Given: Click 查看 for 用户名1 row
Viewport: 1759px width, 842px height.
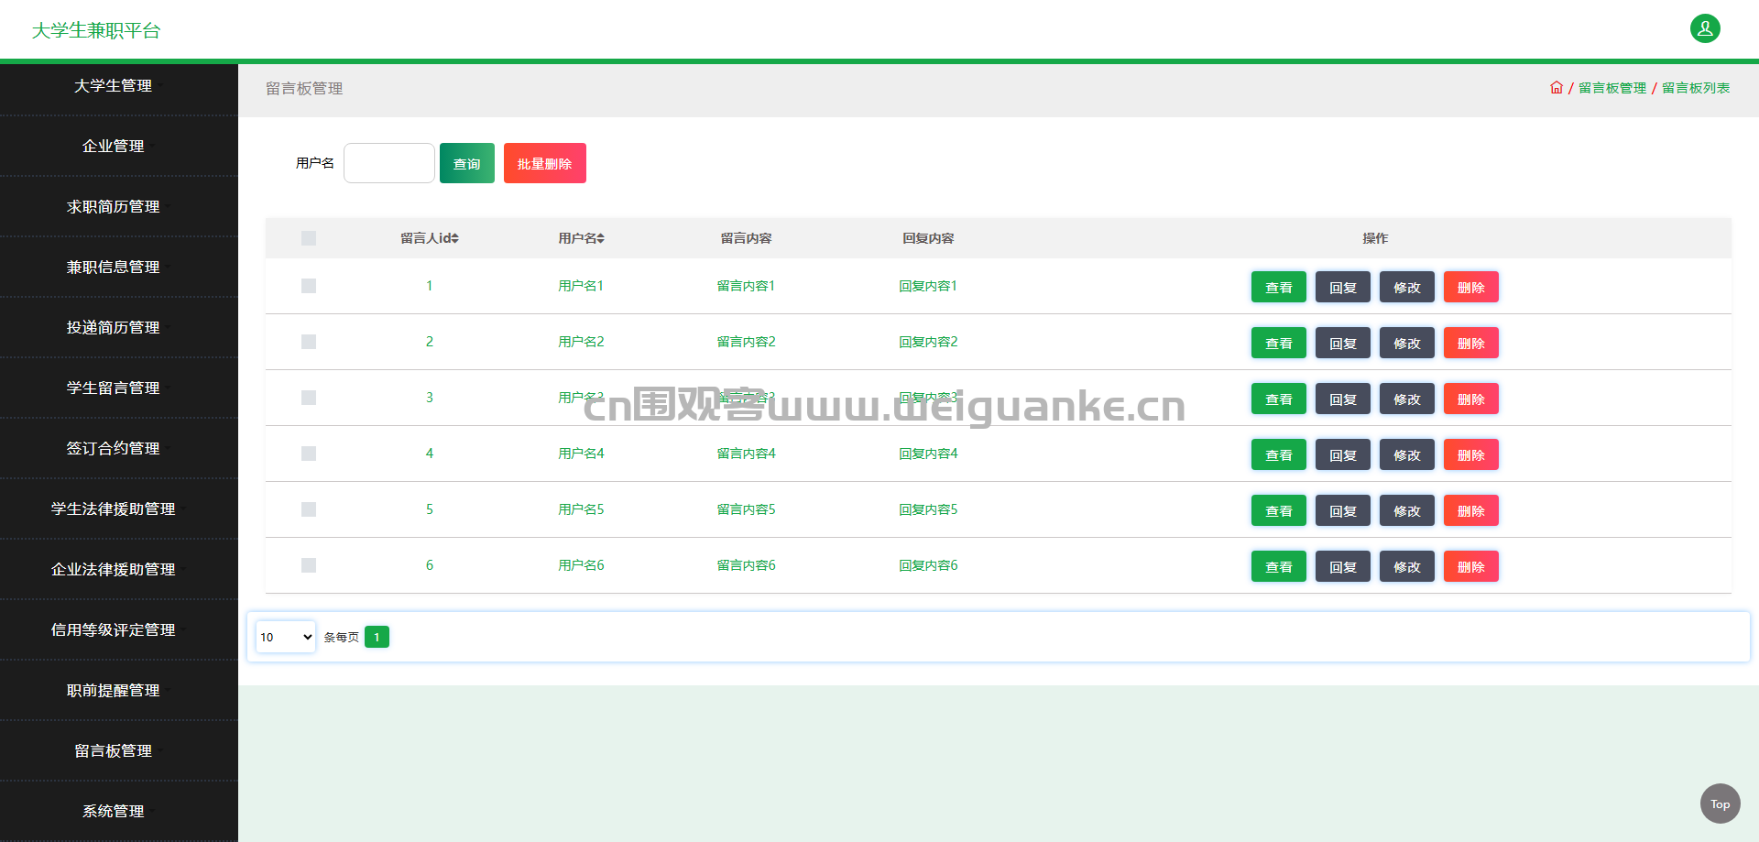Looking at the screenshot, I should [x=1279, y=287].
